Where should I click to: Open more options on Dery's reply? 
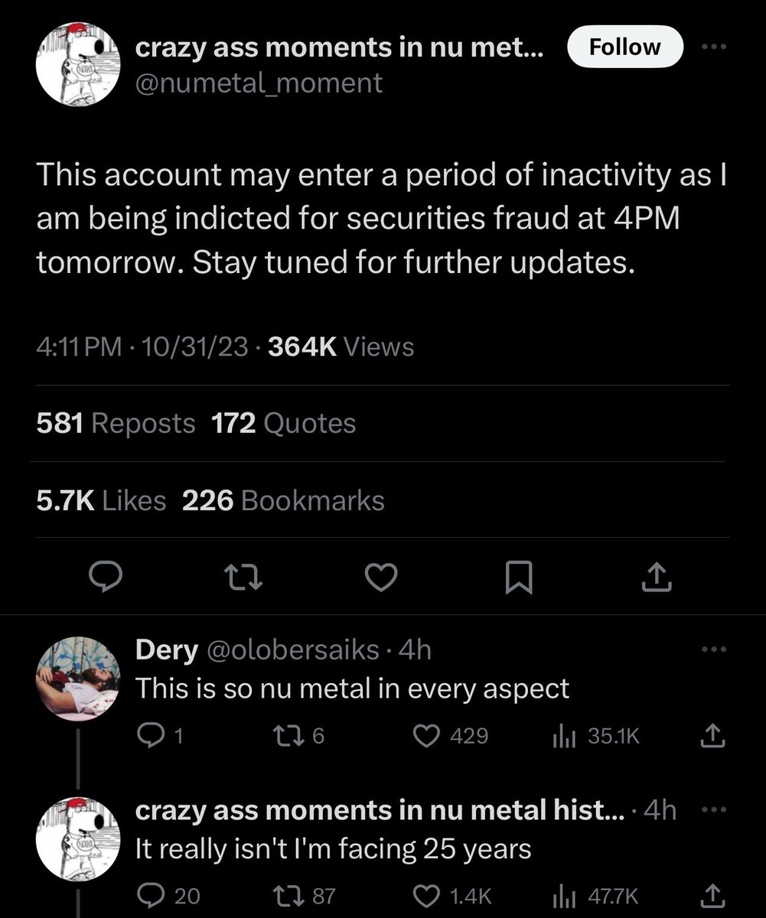pyautogui.click(x=712, y=649)
